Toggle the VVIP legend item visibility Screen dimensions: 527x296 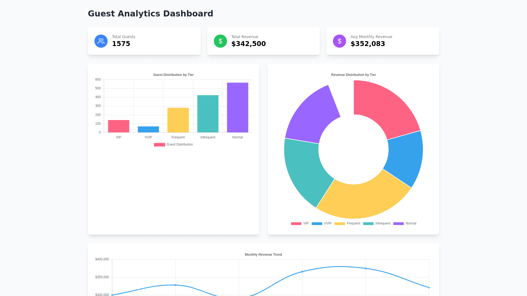(x=321, y=223)
